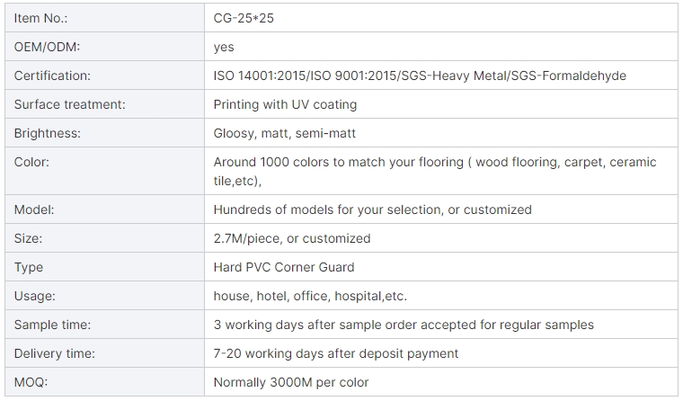Click 'Hundreds of models' value text
The width and height of the screenshot is (683, 401).
[x=372, y=209]
